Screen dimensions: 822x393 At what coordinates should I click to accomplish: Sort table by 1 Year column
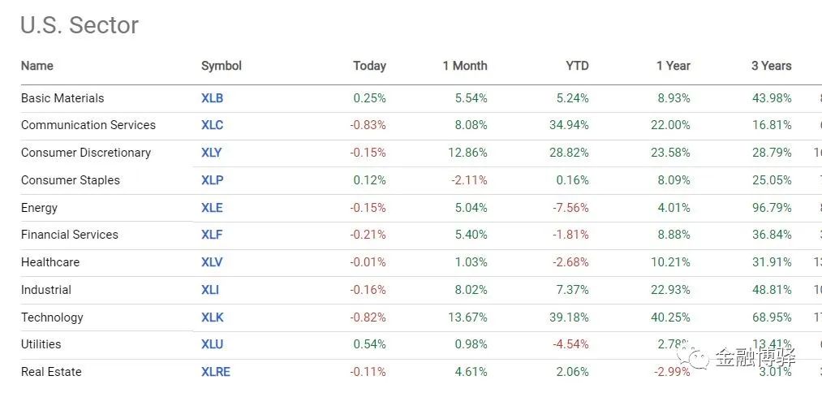[673, 66]
